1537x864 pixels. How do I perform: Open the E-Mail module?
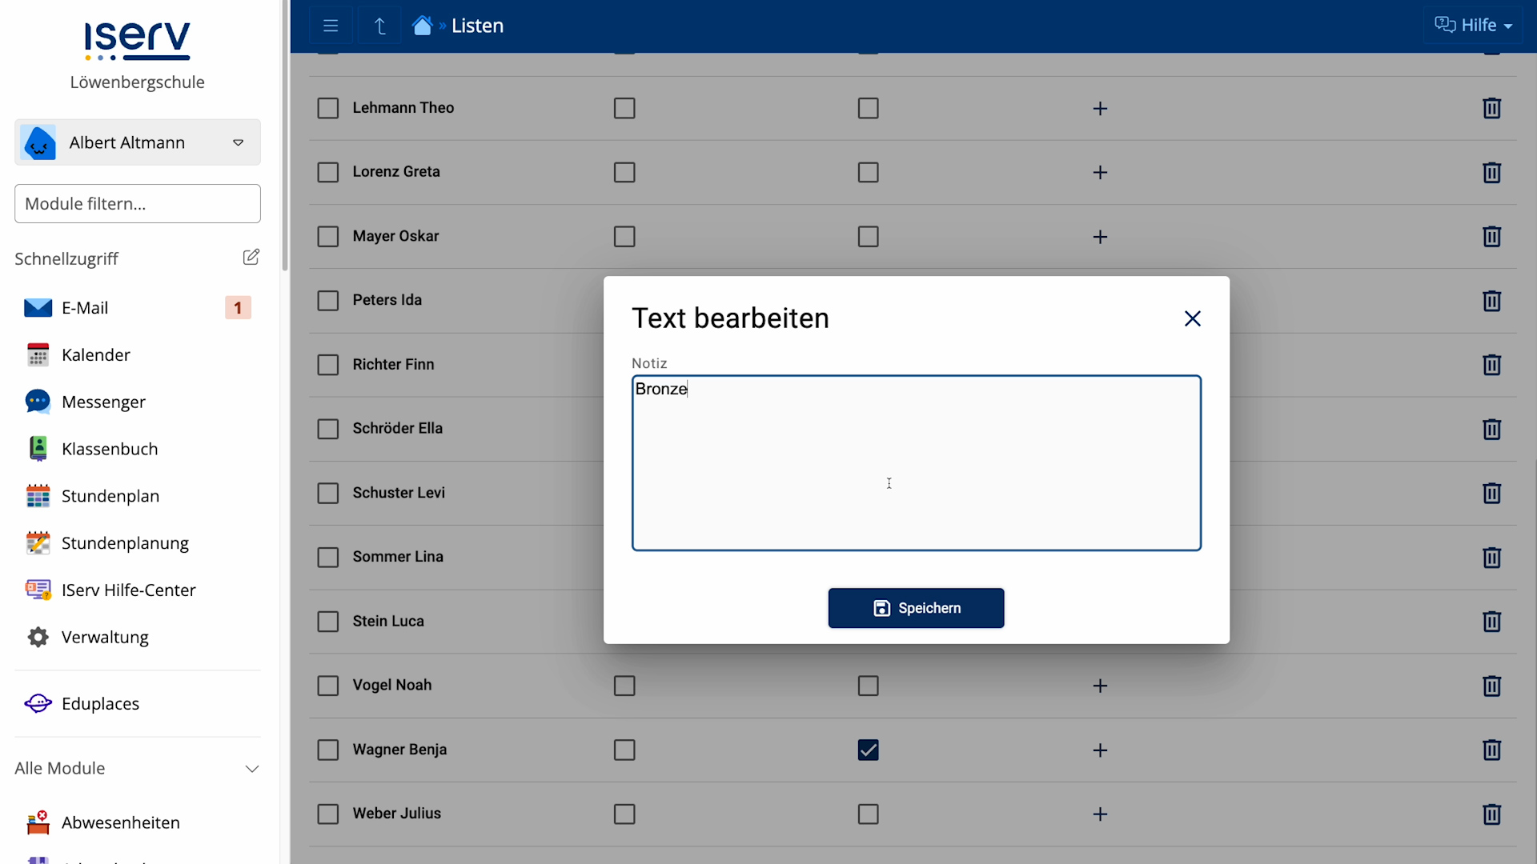pyautogui.click(x=85, y=308)
